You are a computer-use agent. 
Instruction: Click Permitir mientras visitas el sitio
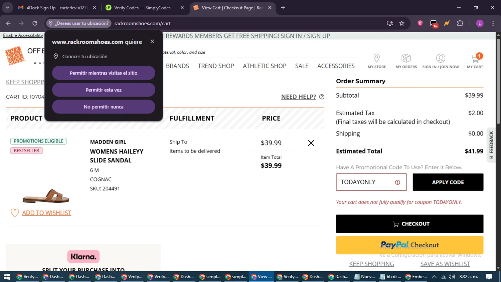coord(104,73)
